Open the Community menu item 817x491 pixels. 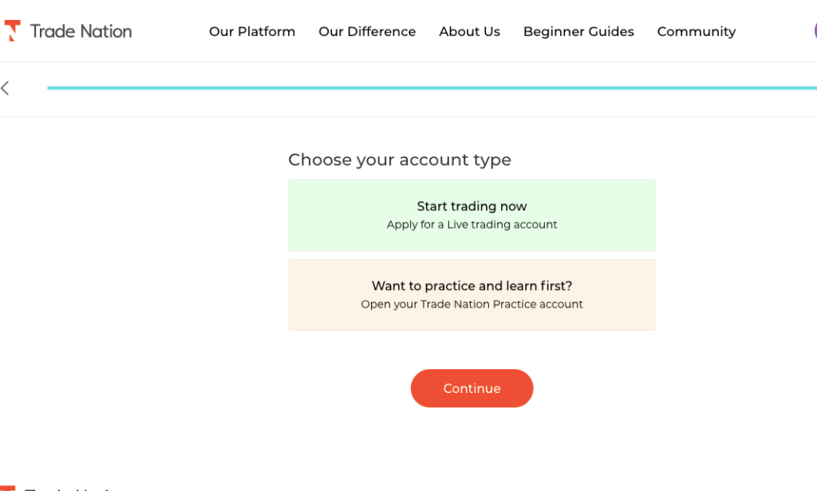tap(696, 32)
